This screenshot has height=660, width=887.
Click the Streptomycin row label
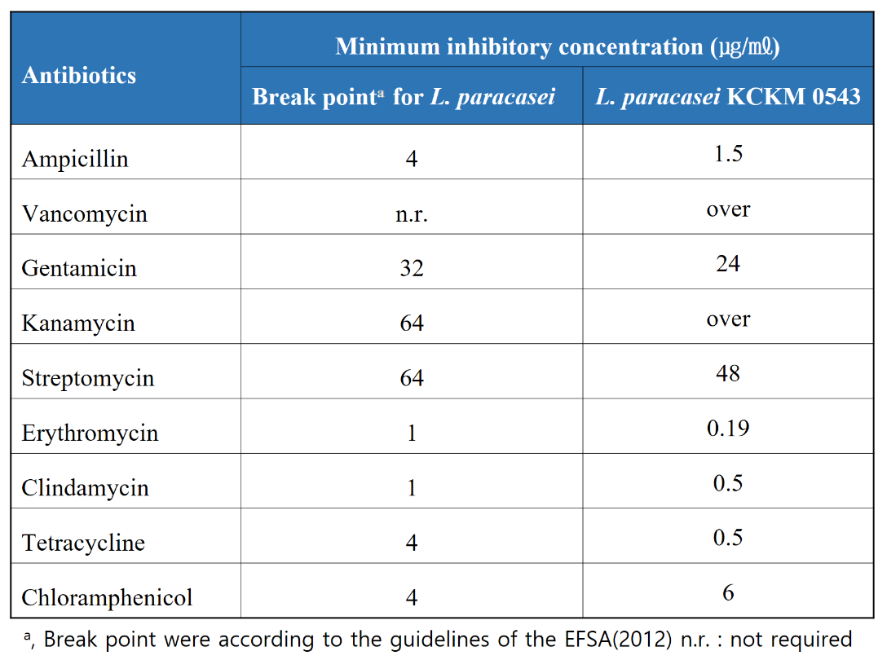87,379
